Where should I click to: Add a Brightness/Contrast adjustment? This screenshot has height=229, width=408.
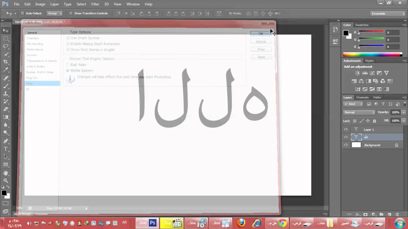click(x=357, y=73)
